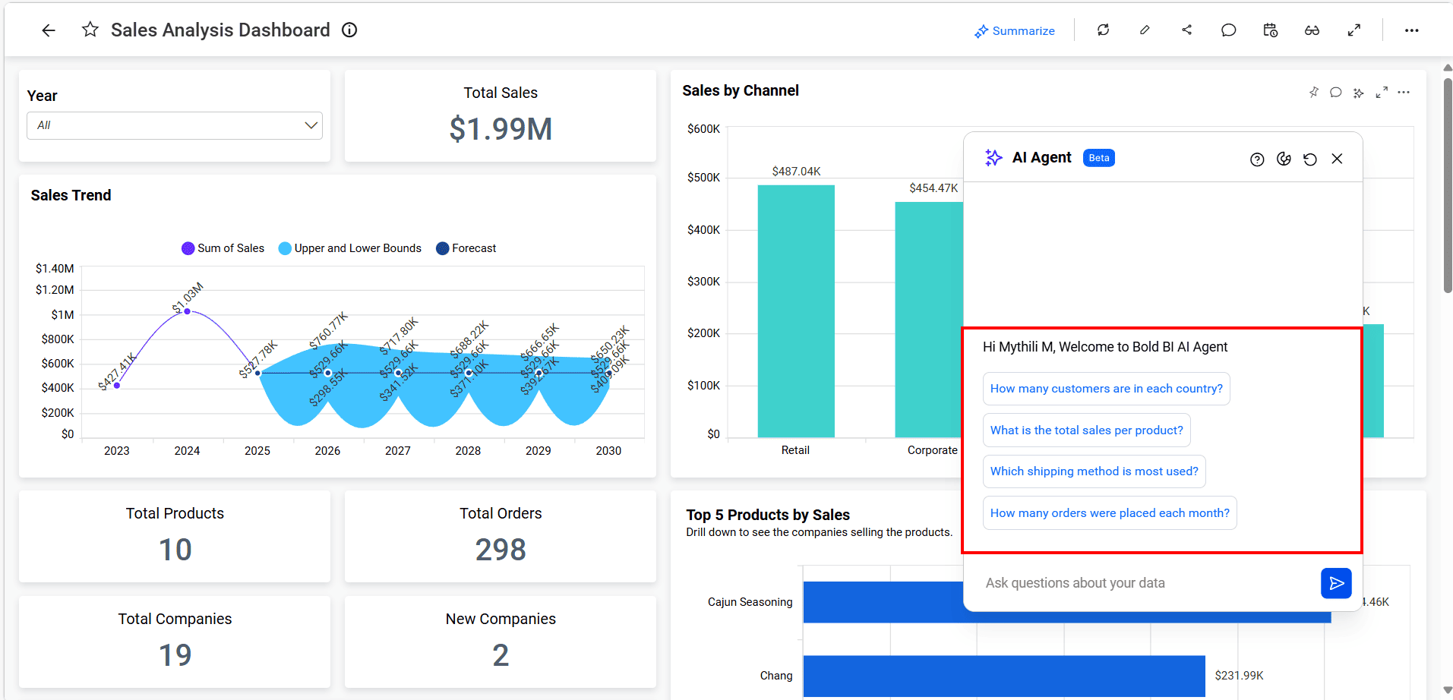Click the glasses view icon
Image resolution: width=1453 pixels, height=700 pixels.
point(1312,30)
